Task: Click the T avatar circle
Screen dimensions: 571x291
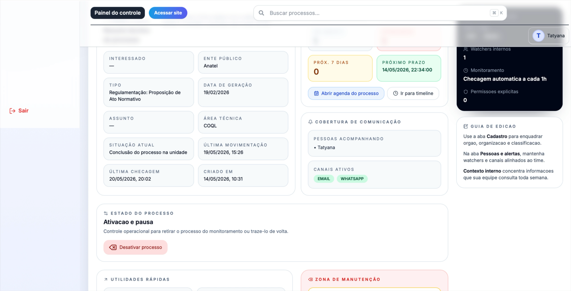Action: pos(538,36)
